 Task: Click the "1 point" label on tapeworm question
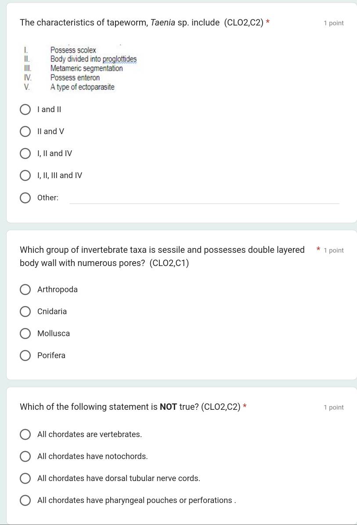tap(333, 23)
